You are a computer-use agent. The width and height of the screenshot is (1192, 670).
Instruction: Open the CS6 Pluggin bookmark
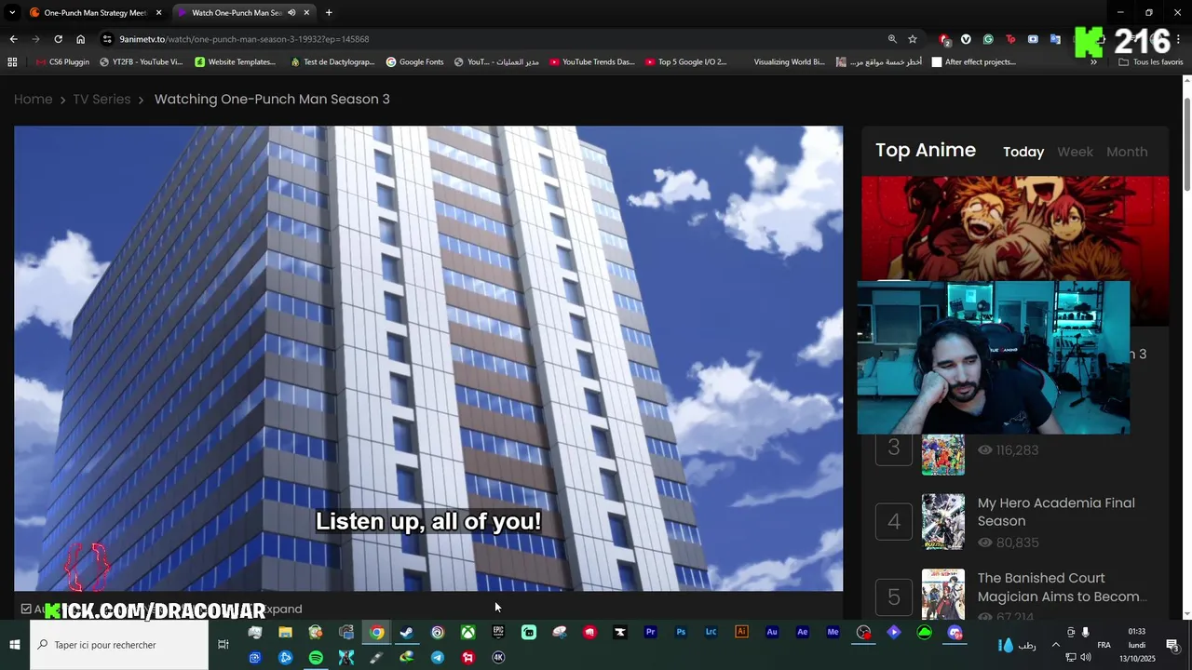pyautogui.click(x=62, y=62)
